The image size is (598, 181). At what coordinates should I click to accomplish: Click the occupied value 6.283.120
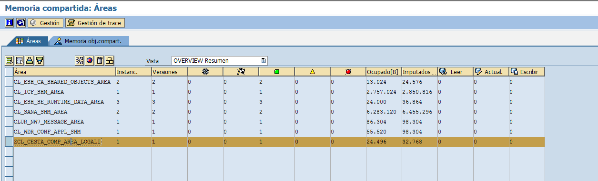(384, 112)
